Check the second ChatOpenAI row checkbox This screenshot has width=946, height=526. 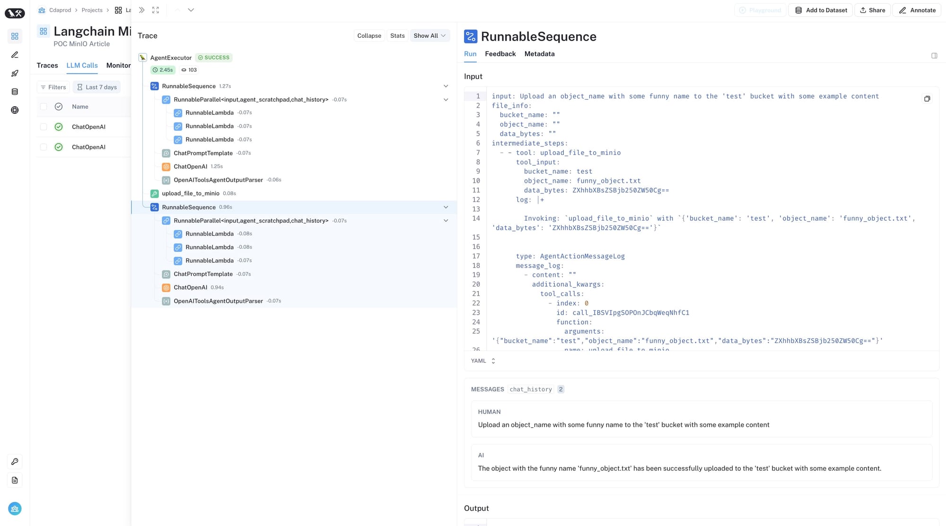click(x=44, y=147)
